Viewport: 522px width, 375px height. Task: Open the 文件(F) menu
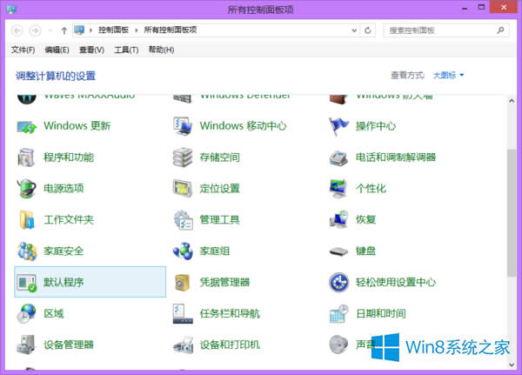[x=24, y=50]
